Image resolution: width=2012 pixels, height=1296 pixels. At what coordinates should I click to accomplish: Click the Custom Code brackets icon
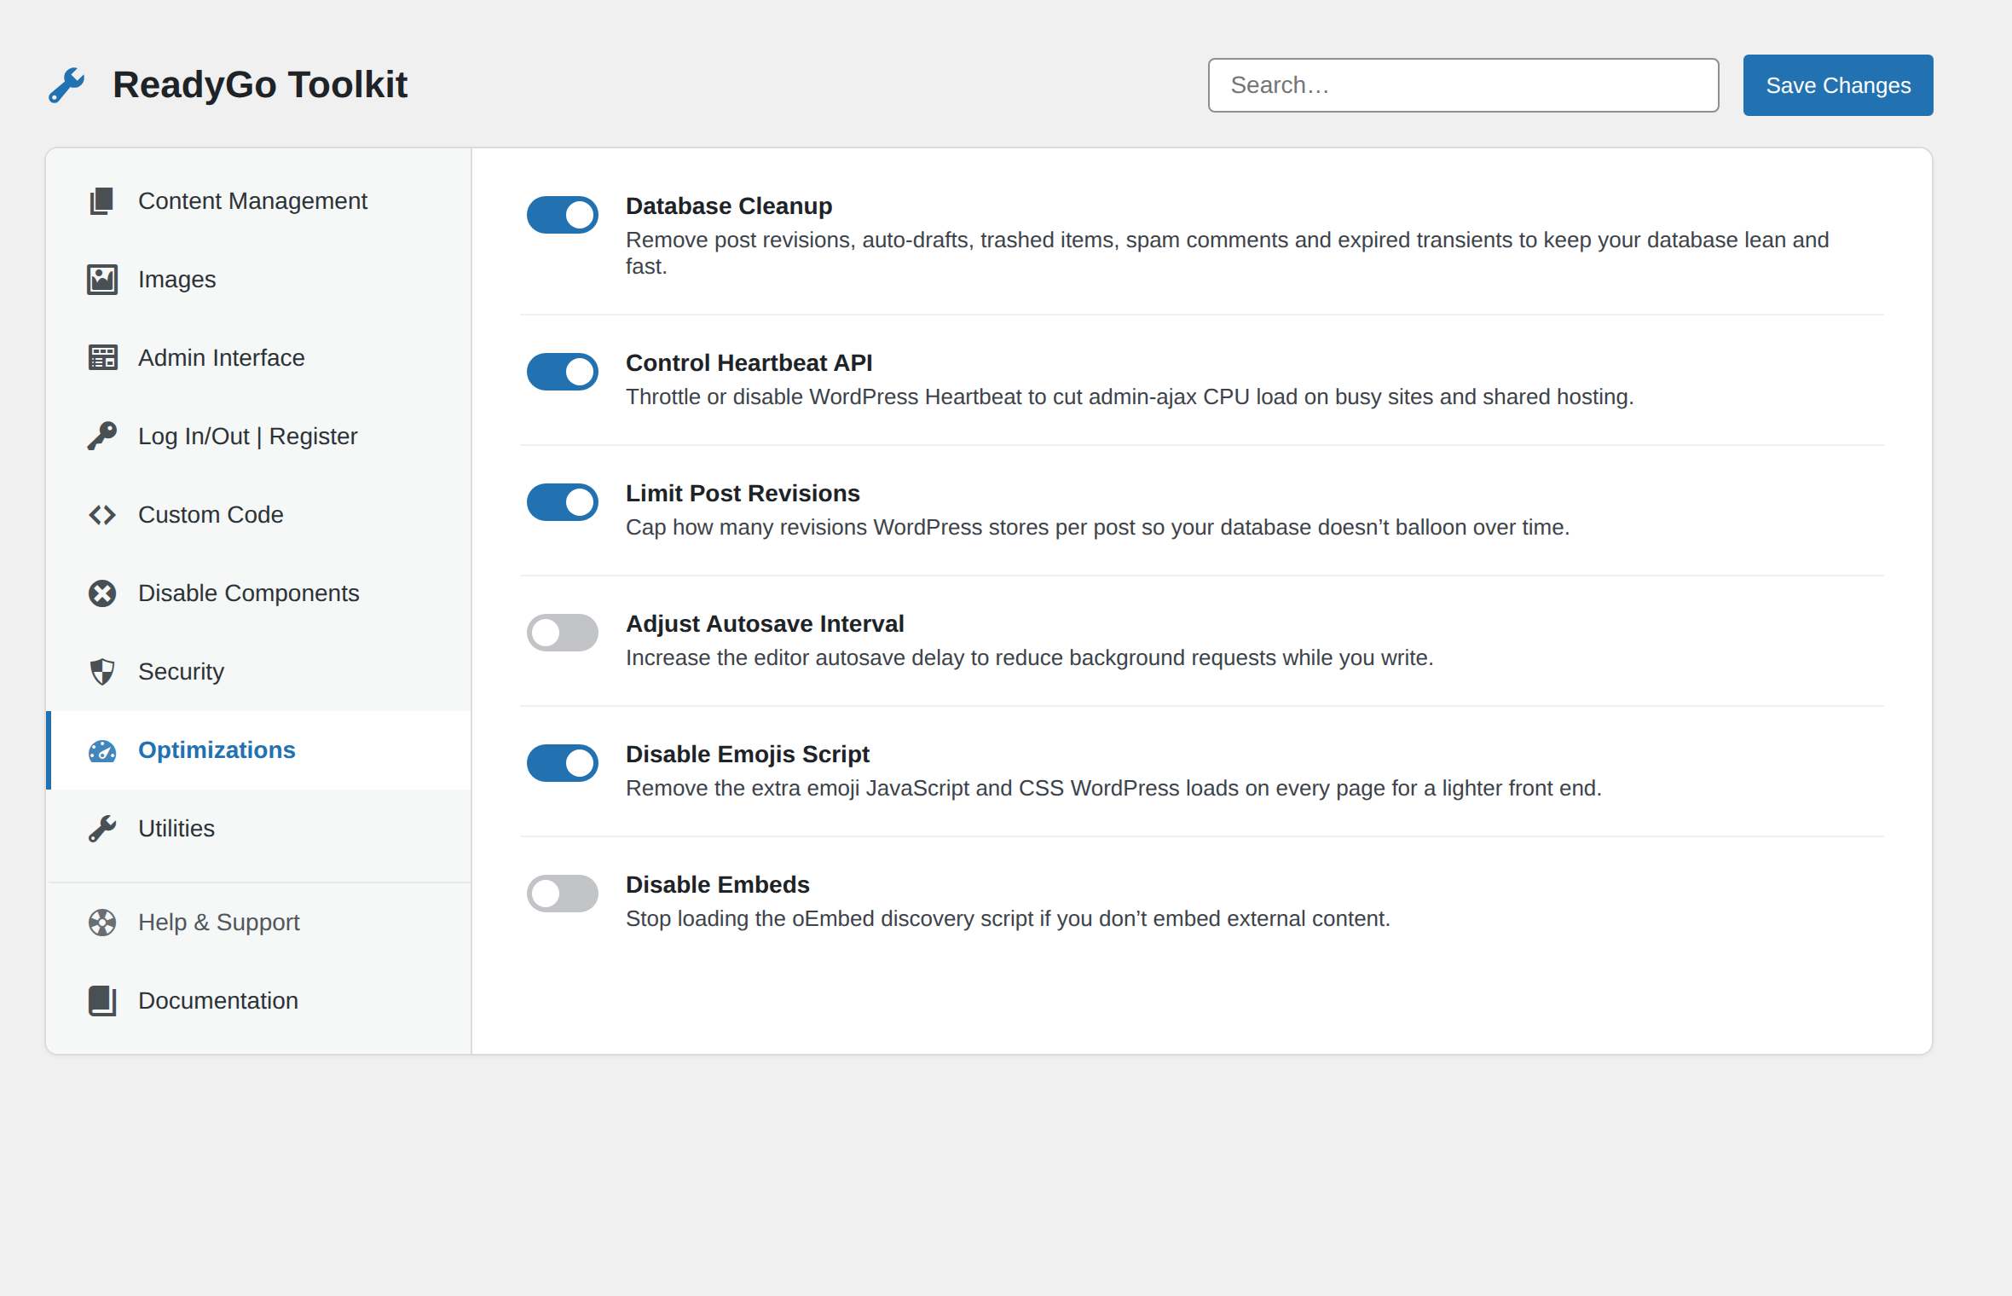pos(102,515)
